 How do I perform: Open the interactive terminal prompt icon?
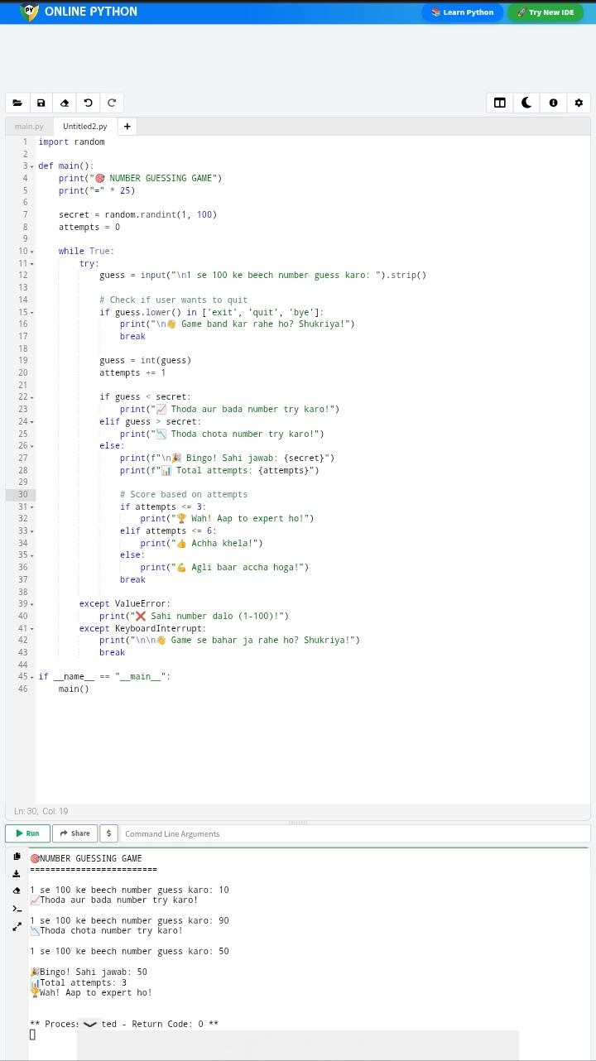coord(17,909)
